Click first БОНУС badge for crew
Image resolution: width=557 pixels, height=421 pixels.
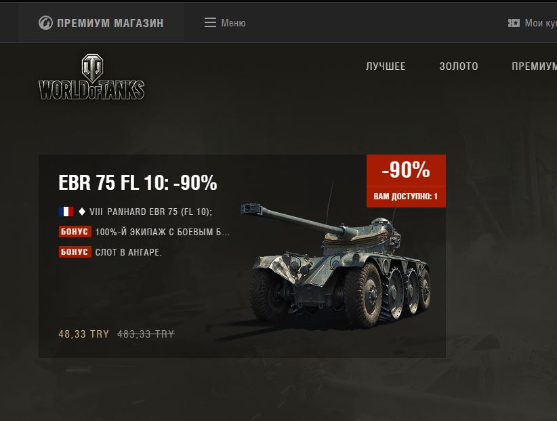tap(75, 232)
